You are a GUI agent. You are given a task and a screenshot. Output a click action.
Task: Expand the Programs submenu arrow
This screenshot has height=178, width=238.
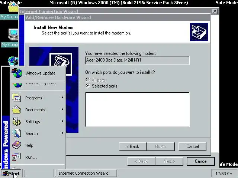pyautogui.click(x=62, y=98)
